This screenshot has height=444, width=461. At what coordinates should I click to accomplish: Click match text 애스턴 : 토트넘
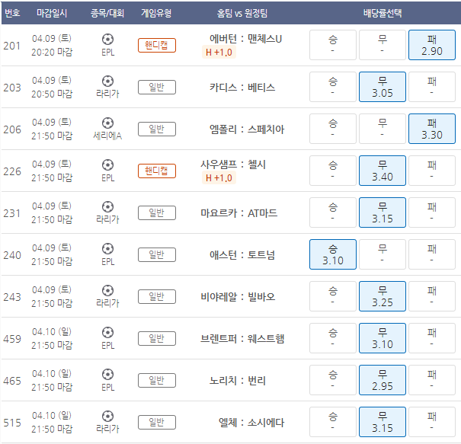[242, 255]
